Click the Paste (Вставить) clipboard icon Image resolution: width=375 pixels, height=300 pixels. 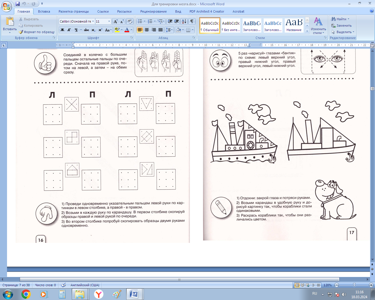(x=10, y=22)
